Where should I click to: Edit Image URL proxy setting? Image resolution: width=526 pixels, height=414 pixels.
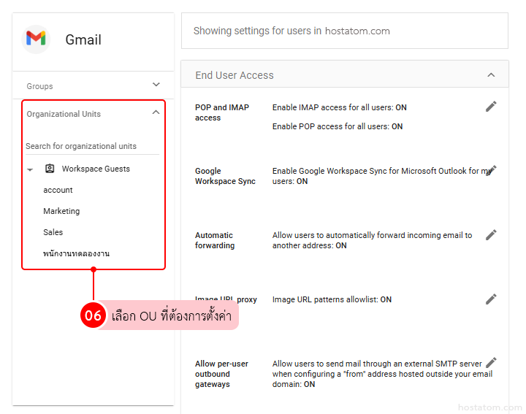click(x=491, y=299)
